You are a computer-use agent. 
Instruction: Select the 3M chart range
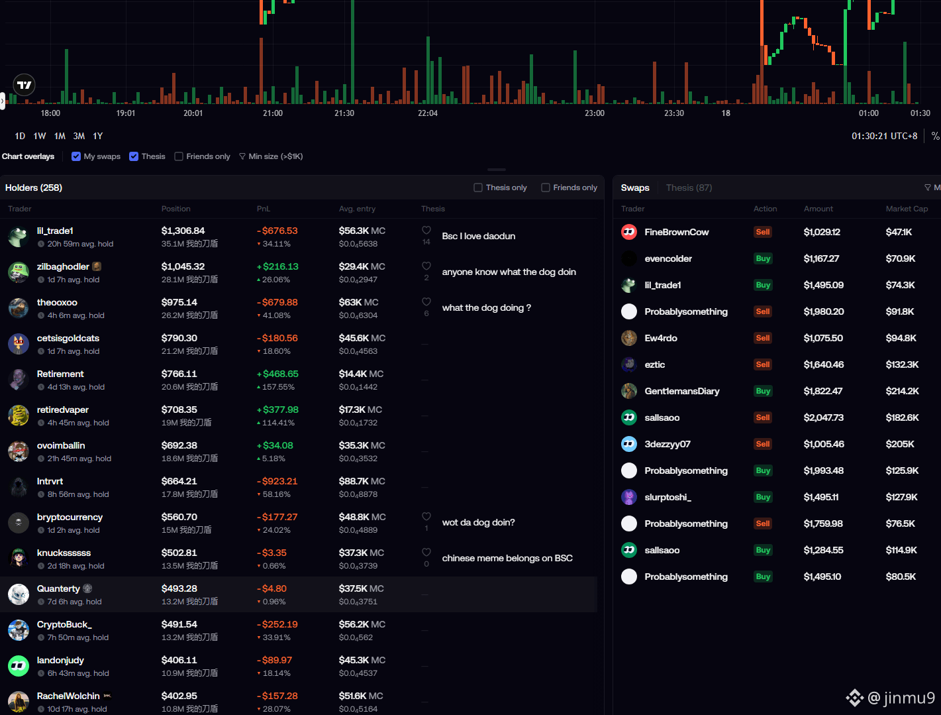click(x=79, y=136)
